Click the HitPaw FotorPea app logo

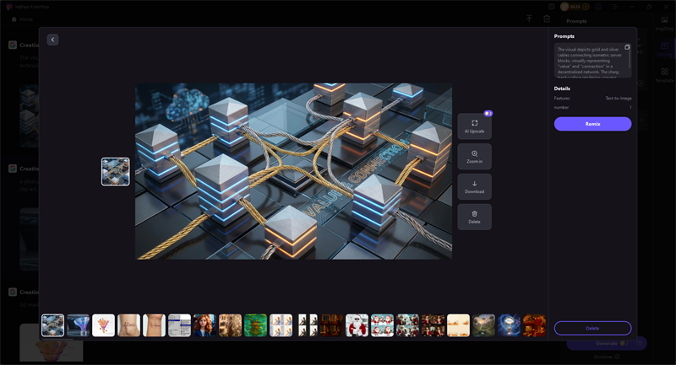(x=8, y=7)
